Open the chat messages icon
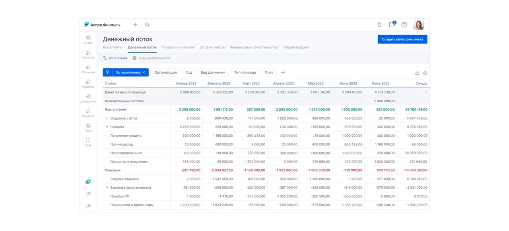This screenshot has width=509, height=231. pyautogui.click(x=392, y=25)
